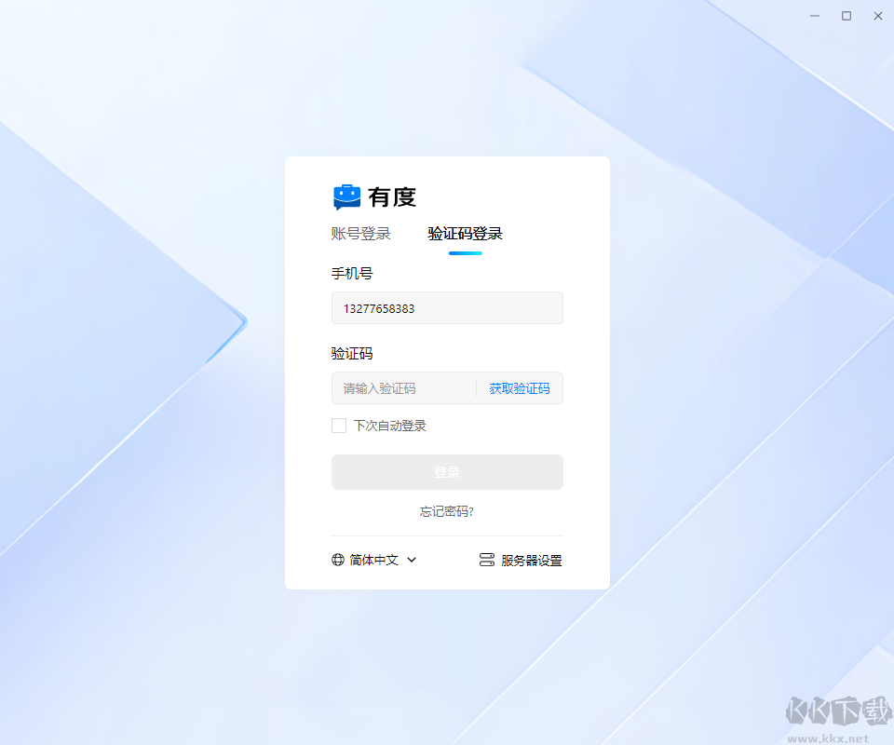Image resolution: width=894 pixels, height=745 pixels.
Task: Open 服务器设置
Action: 521,561
